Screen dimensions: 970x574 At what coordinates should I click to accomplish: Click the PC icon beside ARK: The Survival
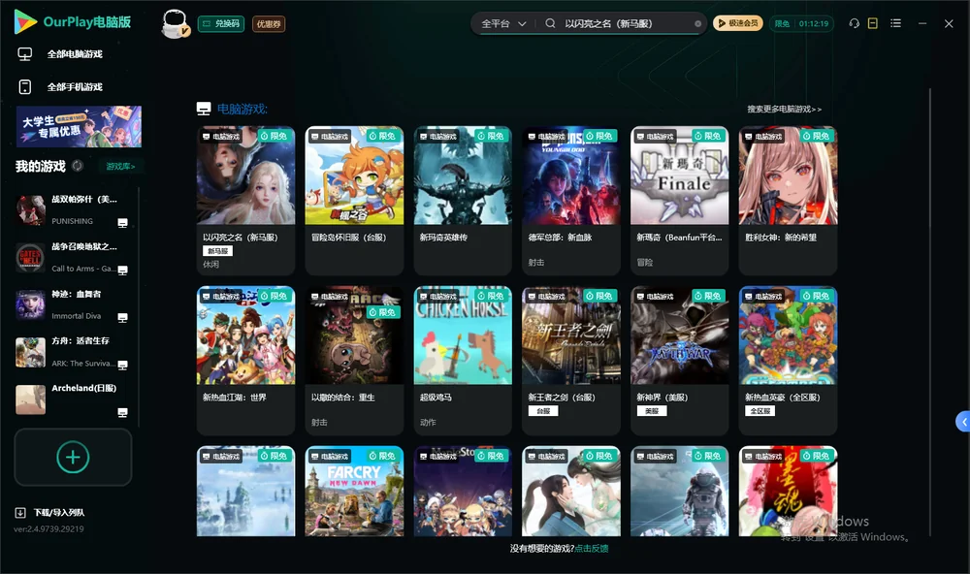click(x=122, y=365)
